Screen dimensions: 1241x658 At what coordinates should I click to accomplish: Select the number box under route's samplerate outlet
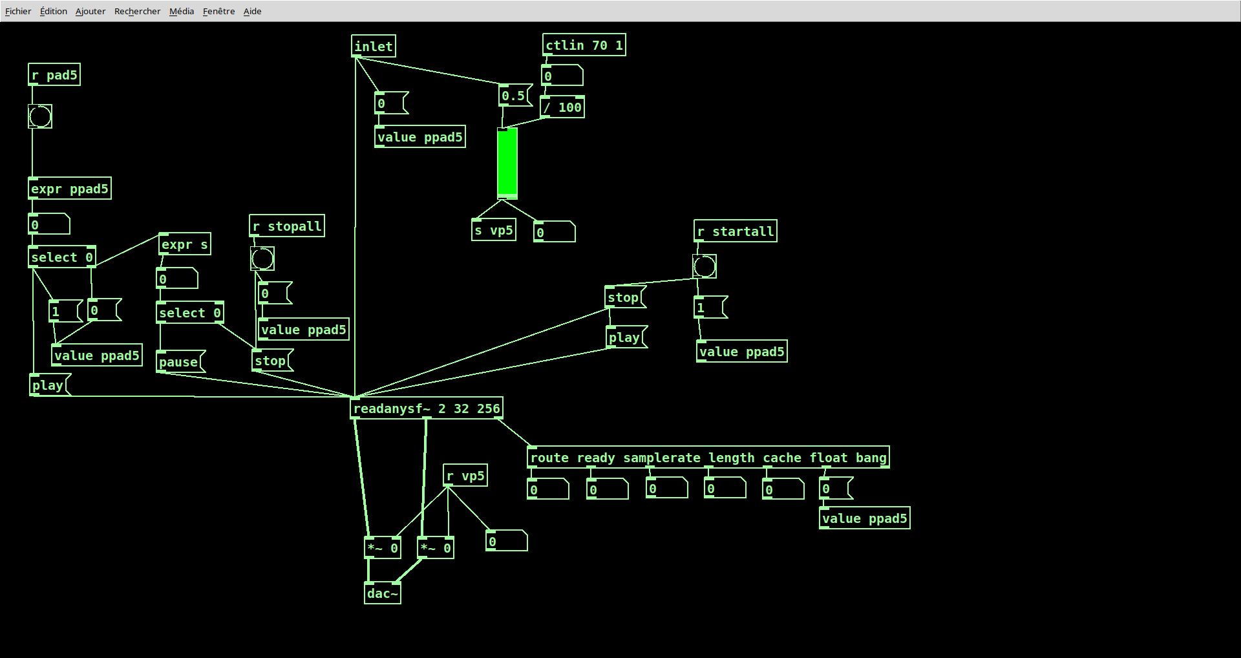pyautogui.click(x=608, y=490)
